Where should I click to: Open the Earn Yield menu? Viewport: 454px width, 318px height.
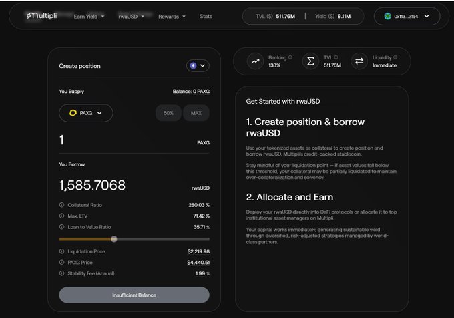pos(89,17)
